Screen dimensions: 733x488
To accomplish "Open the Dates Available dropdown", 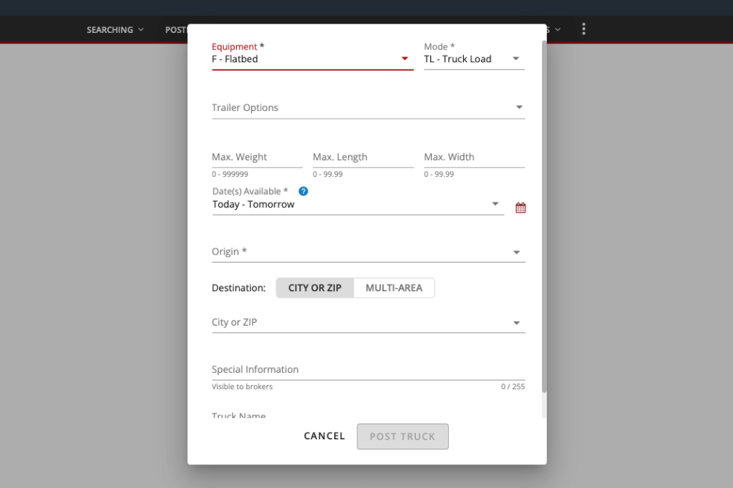I will (x=495, y=204).
